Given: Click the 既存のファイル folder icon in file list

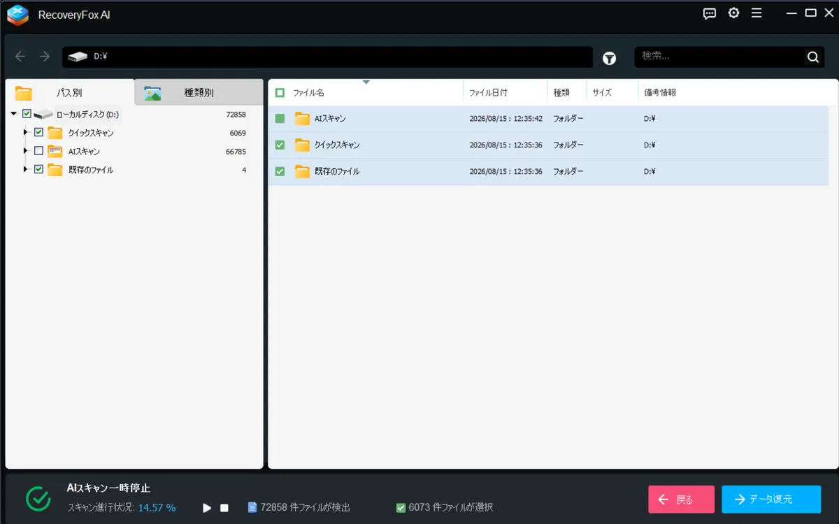Looking at the screenshot, I should point(302,171).
